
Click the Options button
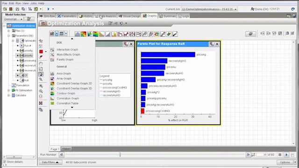tap(285, 162)
